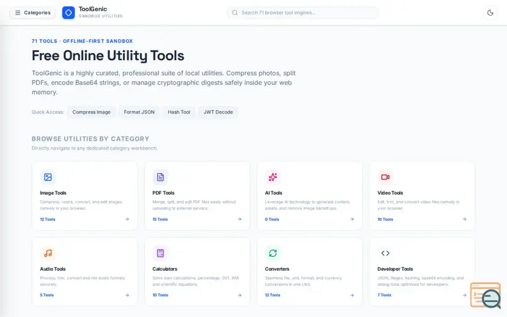
Task: Click the ToolGenic diamond logo icon
Action: pyautogui.click(x=68, y=13)
